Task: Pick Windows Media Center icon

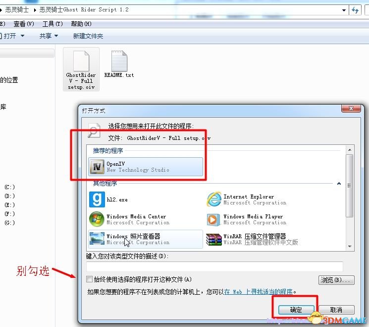Action: [x=97, y=219]
